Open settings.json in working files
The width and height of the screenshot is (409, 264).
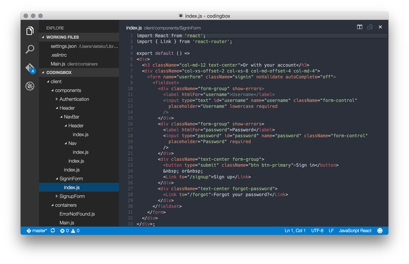click(x=79, y=46)
